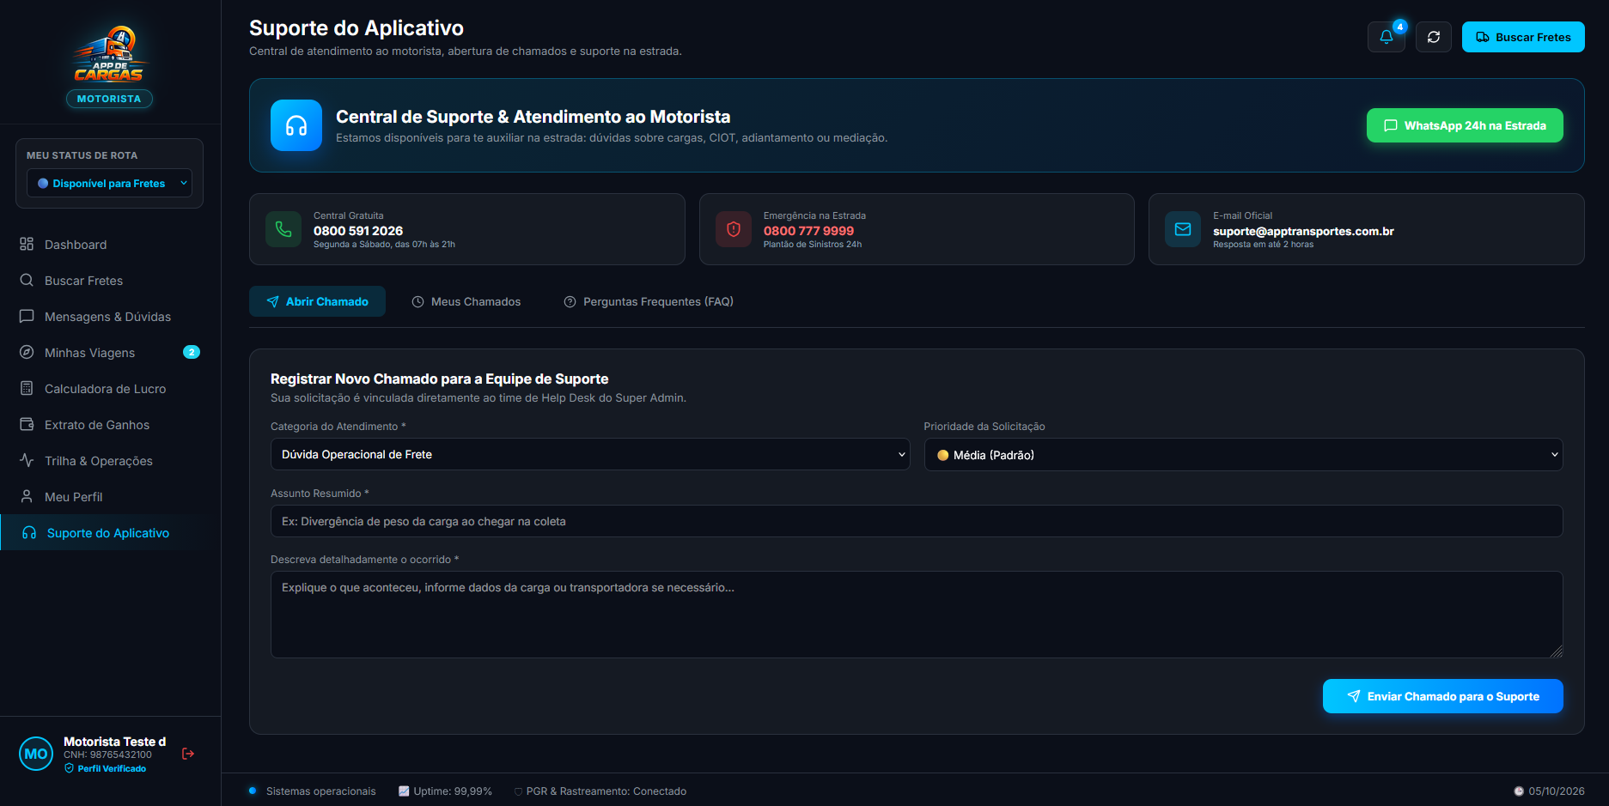Click the Descreva detalhadamente textarea
Image resolution: width=1609 pixels, height=806 pixels.
pos(917,615)
